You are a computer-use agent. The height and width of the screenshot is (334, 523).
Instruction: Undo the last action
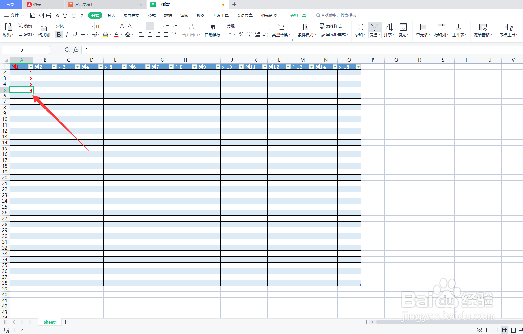(65, 15)
